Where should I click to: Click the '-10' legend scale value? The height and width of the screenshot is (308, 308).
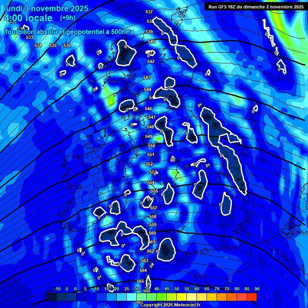click(57, 289)
